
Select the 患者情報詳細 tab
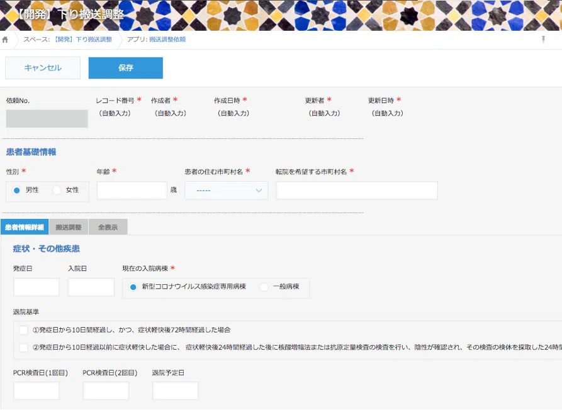(x=24, y=227)
